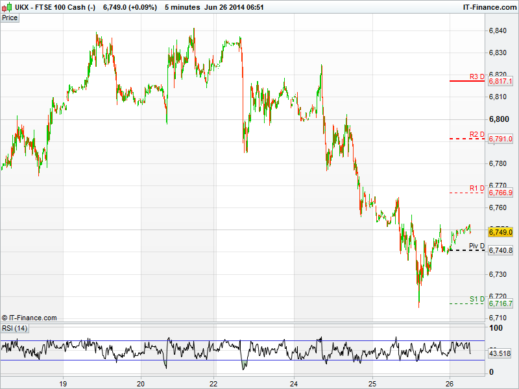Click the © IT-Finance.com copyright text
The width and height of the screenshot is (519, 389).
pos(29,318)
